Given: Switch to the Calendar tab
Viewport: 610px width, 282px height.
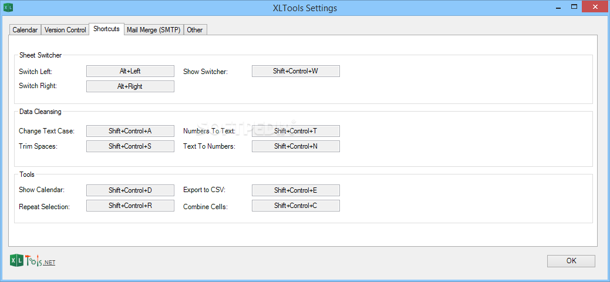Looking at the screenshot, I should click(25, 29).
